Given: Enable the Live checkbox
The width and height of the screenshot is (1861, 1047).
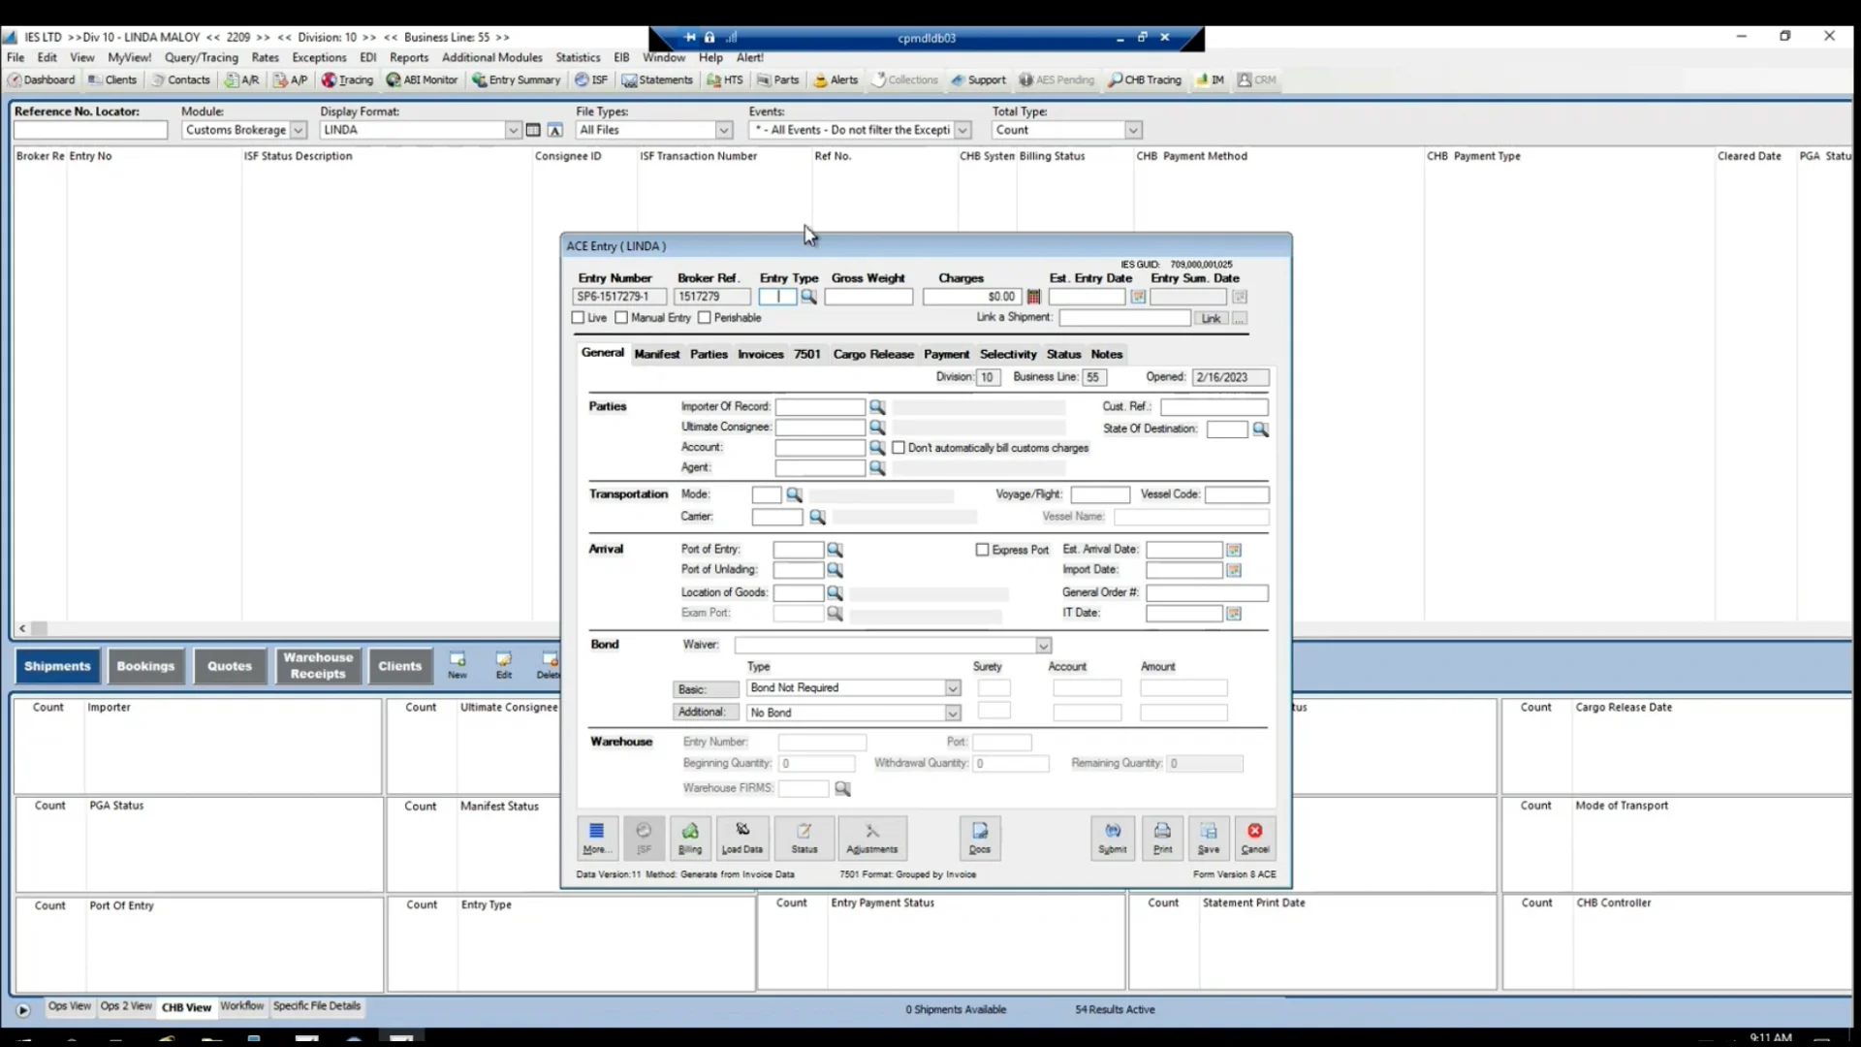Looking at the screenshot, I should click(579, 318).
